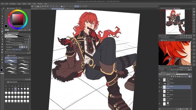Click the Navigator canvas thumbnail
196x110 pixels.
pyautogui.click(x=175, y=22)
